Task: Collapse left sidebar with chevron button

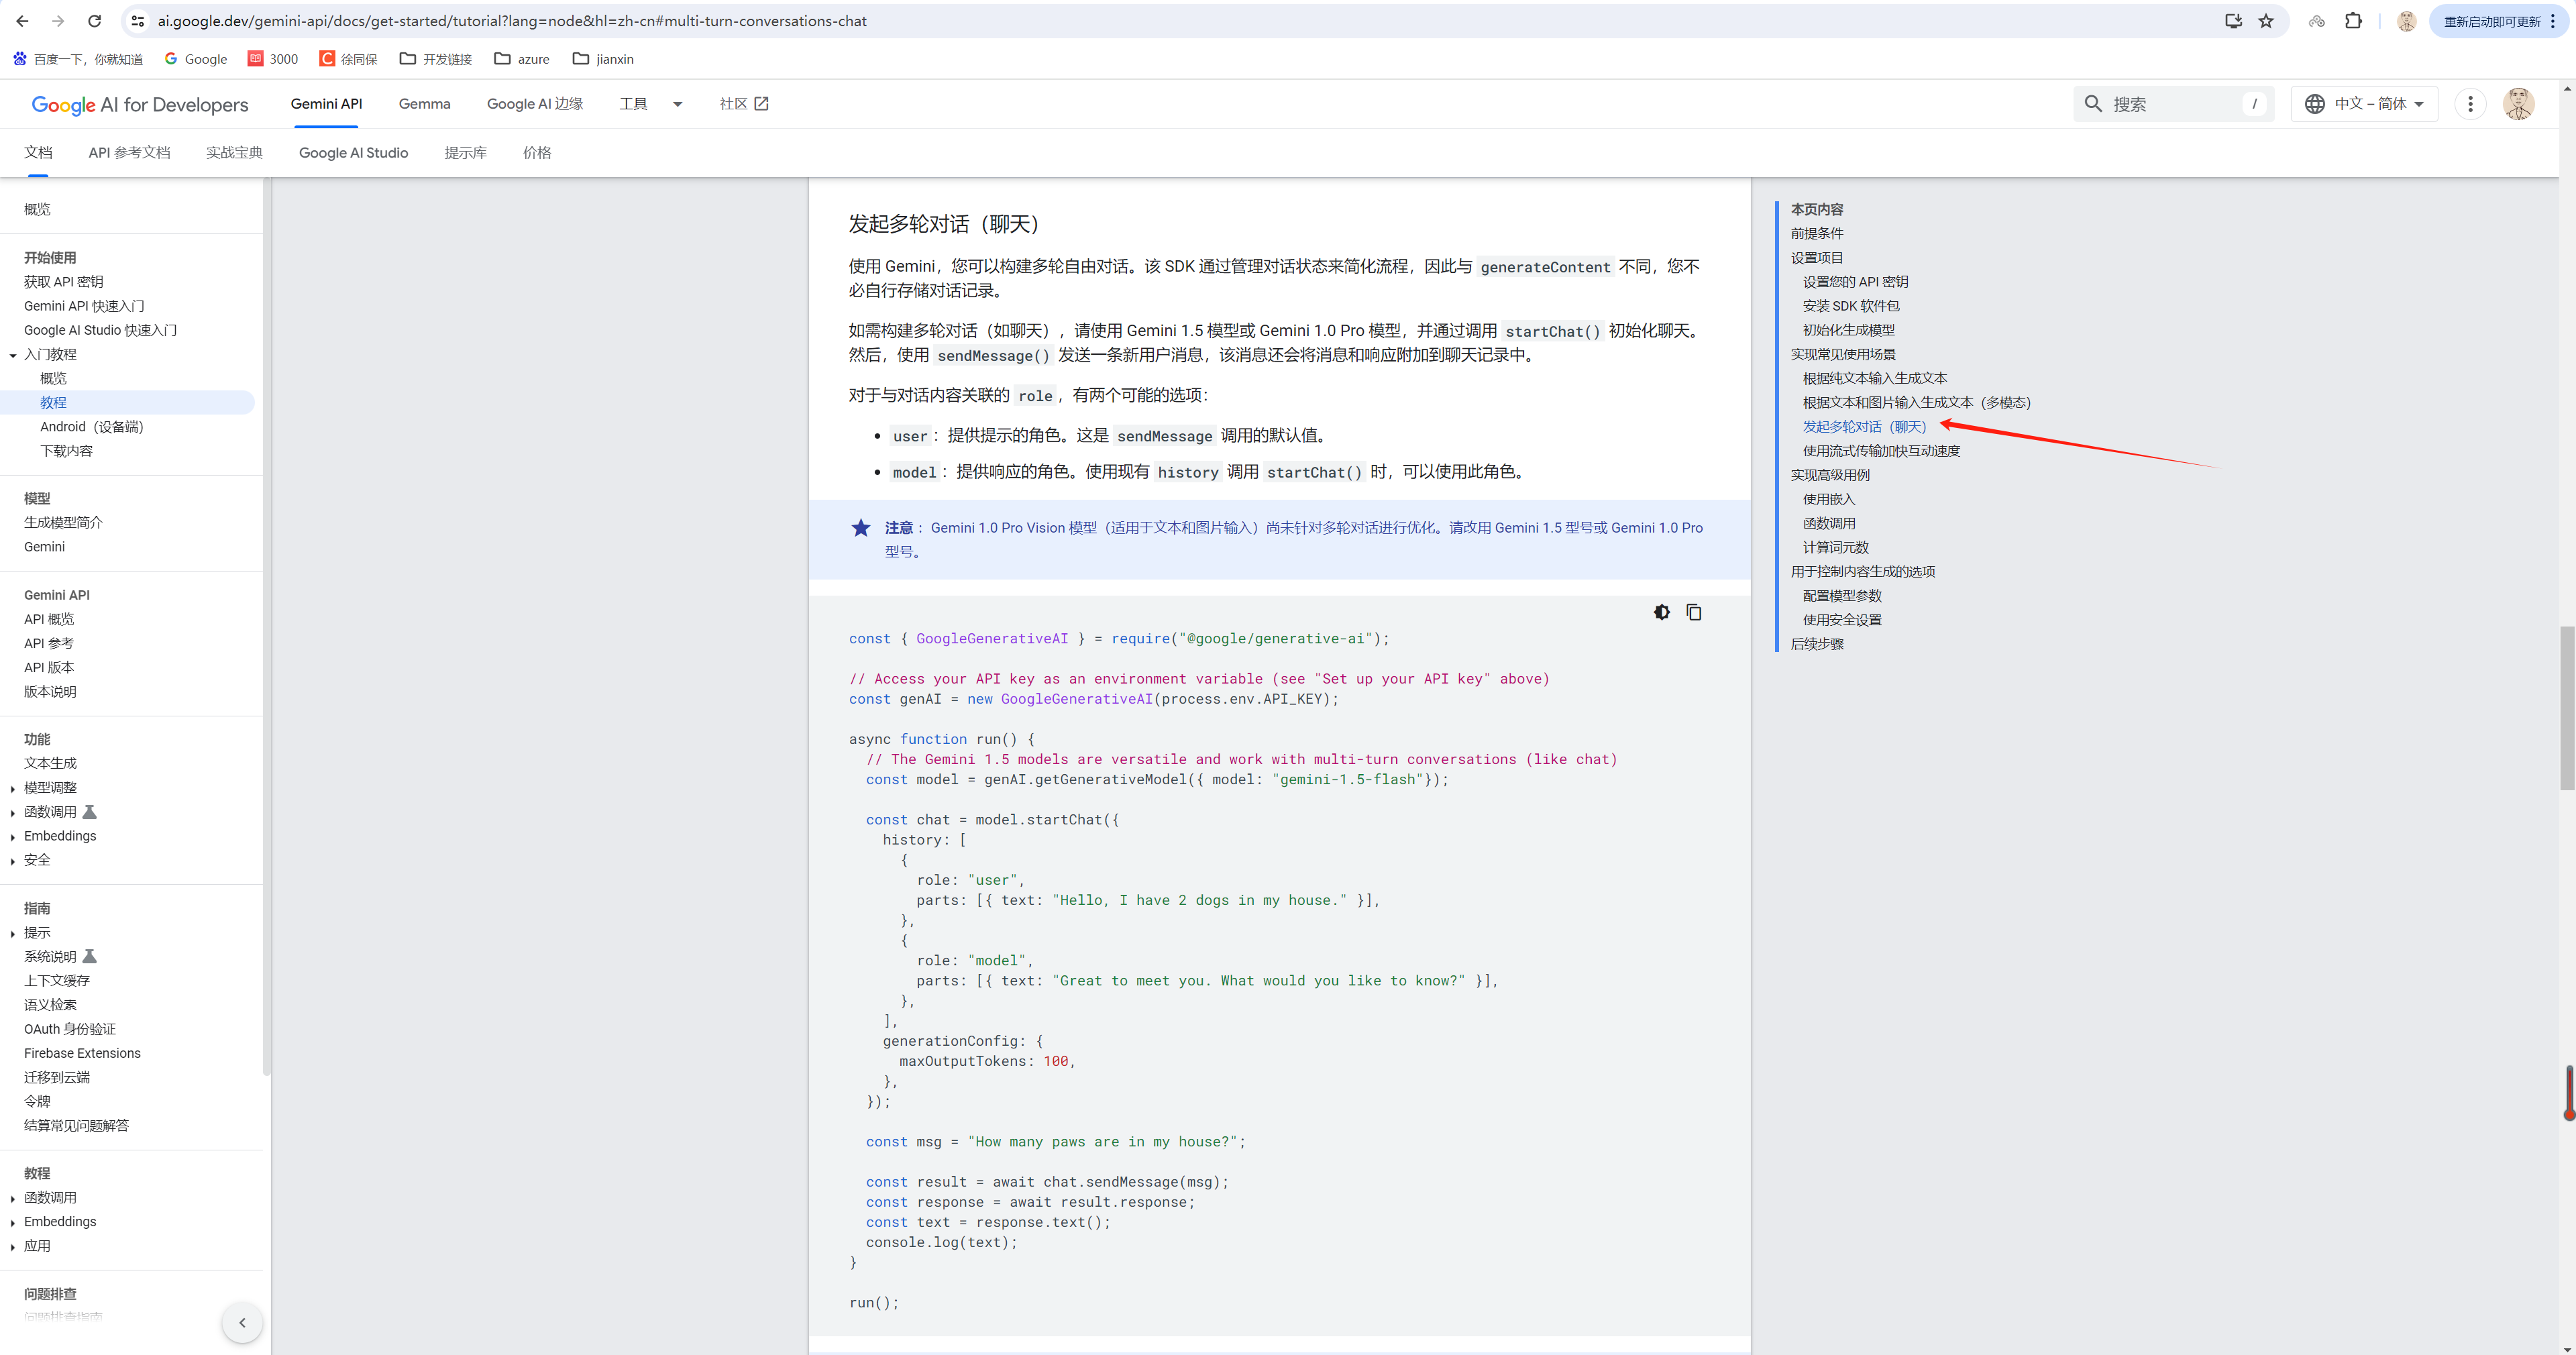Action: [242, 1322]
